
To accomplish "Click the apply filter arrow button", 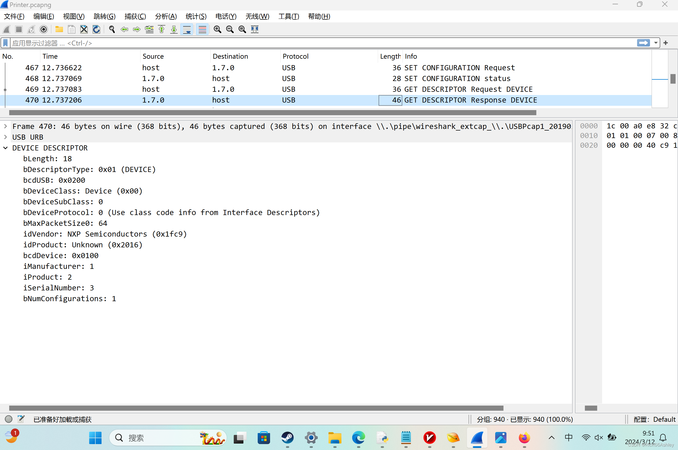I will tap(643, 43).
